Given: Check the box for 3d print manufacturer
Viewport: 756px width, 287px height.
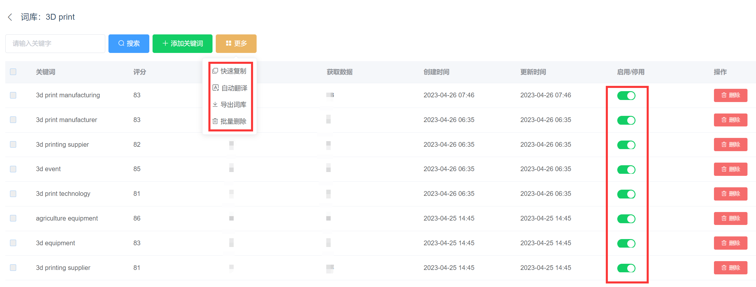Looking at the screenshot, I should pyautogui.click(x=13, y=120).
